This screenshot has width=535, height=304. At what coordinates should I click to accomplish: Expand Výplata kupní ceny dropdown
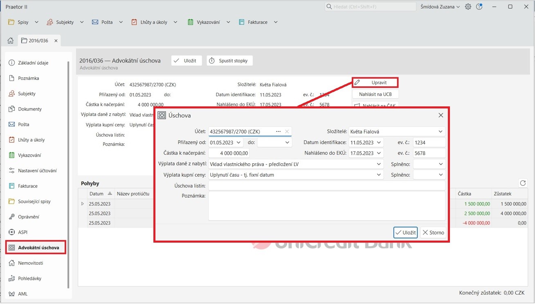pos(379,175)
